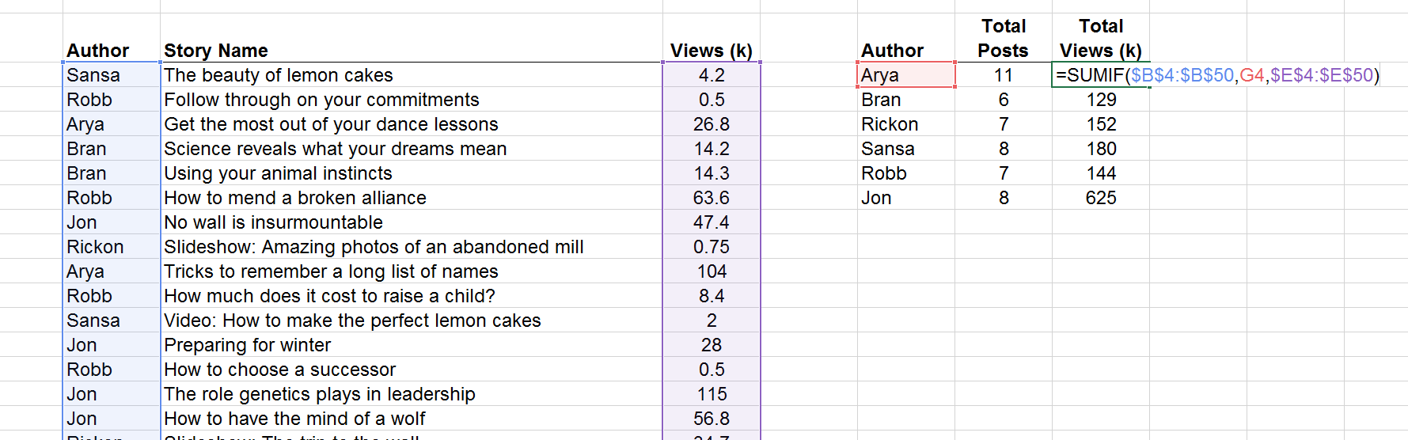The image size is (1408, 440).
Task: Click Sansa's total views value 180
Action: pos(1100,149)
